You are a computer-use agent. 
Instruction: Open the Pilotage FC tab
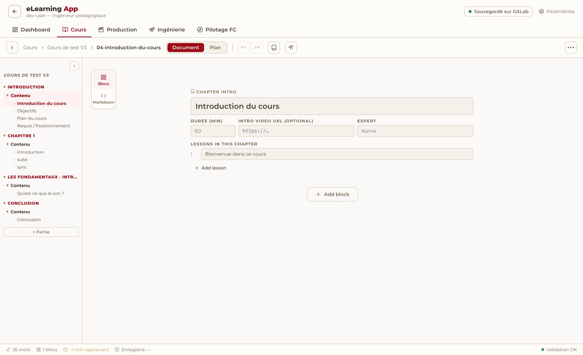217,29
